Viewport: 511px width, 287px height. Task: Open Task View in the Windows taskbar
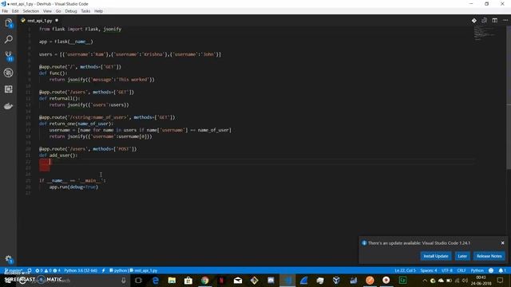[138, 280]
